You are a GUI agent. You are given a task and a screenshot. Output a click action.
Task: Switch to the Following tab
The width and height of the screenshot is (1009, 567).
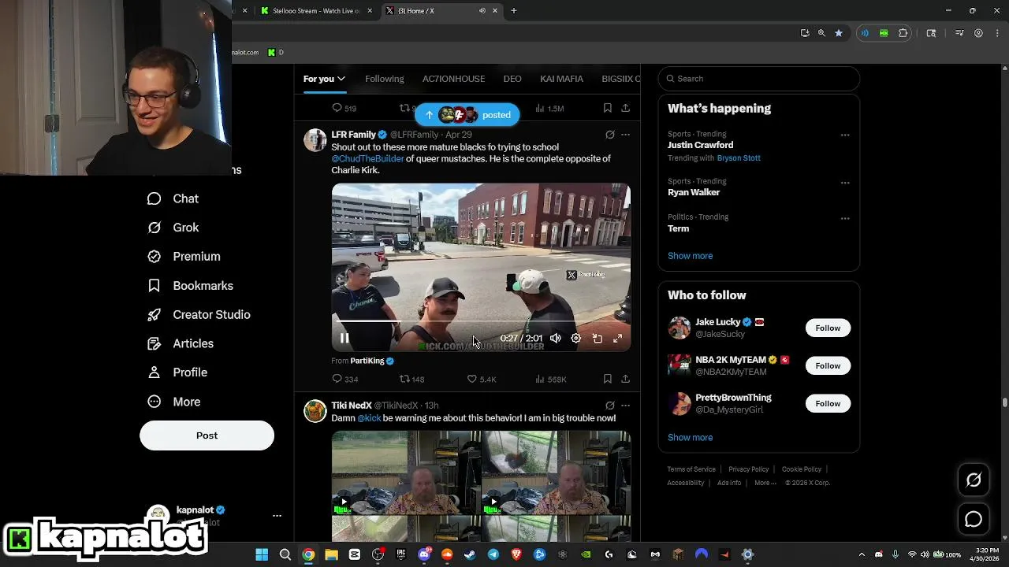[x=384, y=79]
